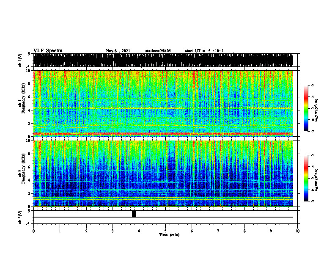The width and height of the screenshot is (335, 259).
Task: Click the ch.1 spectrogram color scale bar
Action: (x=306, y=108)
